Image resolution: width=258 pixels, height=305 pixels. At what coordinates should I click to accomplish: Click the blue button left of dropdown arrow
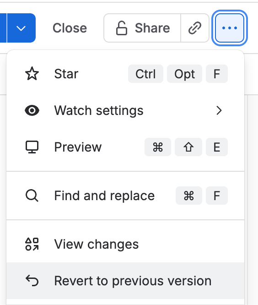coord(3,28)
